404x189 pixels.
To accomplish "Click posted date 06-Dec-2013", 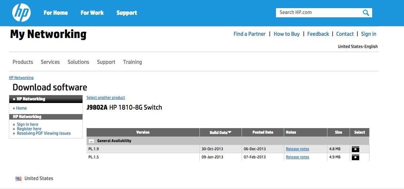I will (x=255, y=149).
